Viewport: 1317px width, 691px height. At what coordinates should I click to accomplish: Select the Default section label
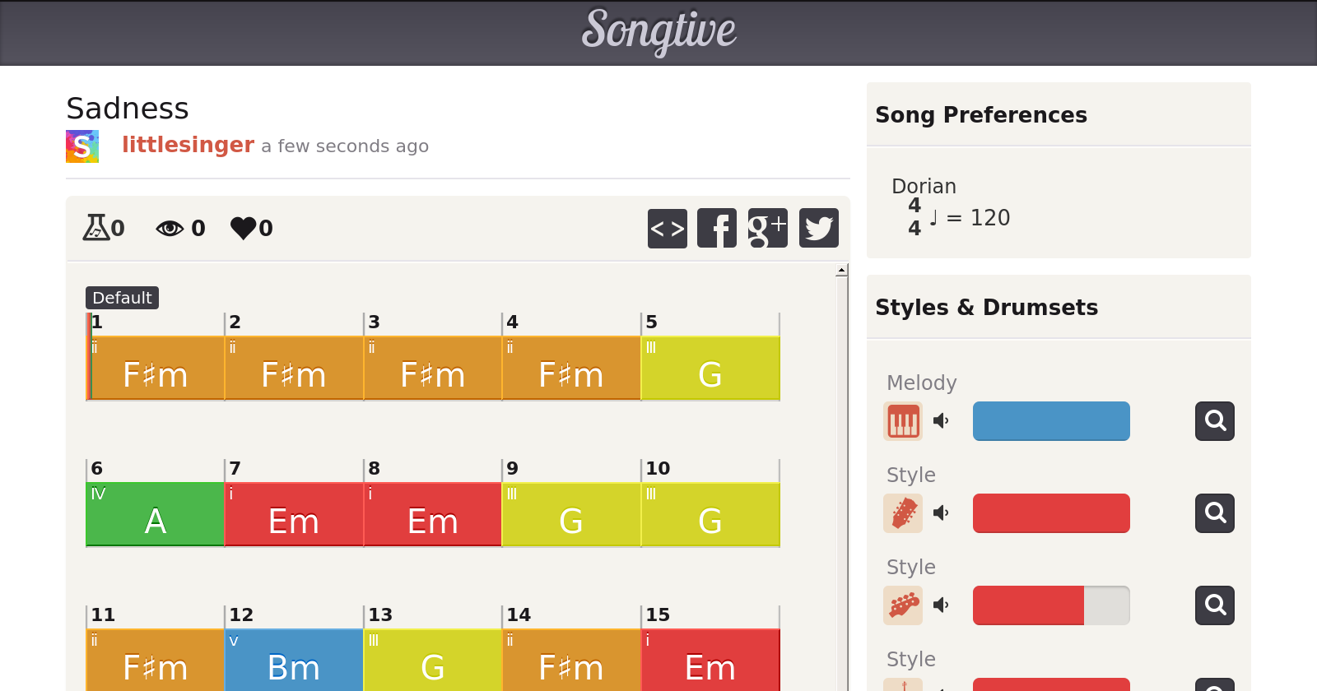[122, 298]
